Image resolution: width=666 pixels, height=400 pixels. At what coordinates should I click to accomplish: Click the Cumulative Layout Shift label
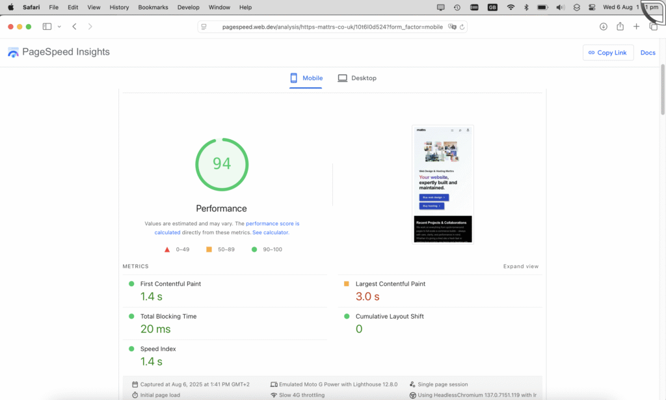coord(390,316)
